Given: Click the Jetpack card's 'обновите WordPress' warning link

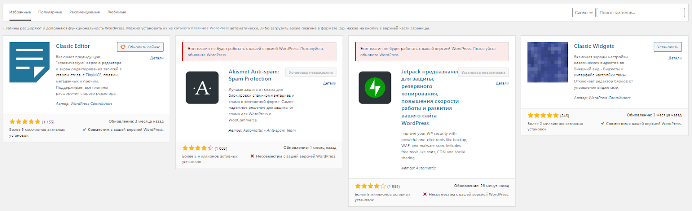Looking at the screenshot, I should (380, 55).
